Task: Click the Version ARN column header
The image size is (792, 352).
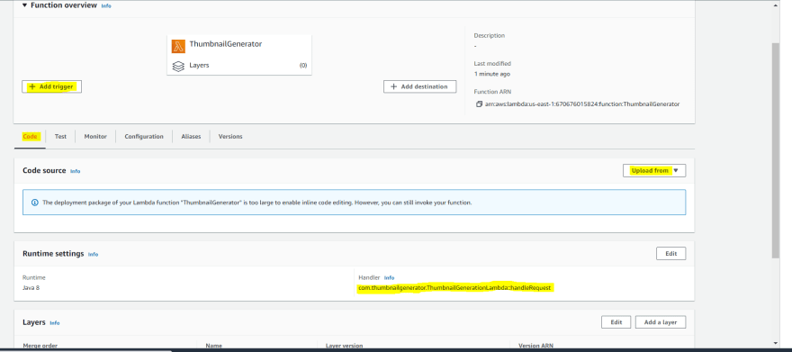Action: pyautogui.click(x=535, y=346)
